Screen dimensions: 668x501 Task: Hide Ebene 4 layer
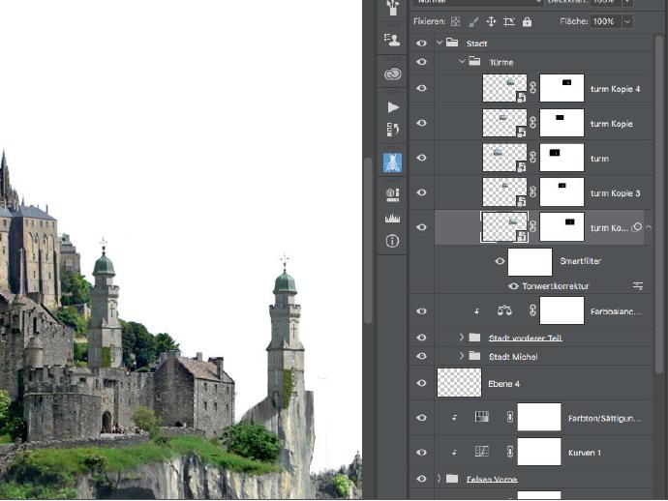tap(422, 383)
